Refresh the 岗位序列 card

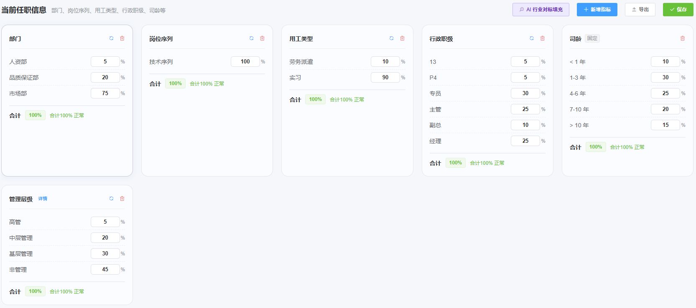(x=252, y=38)
